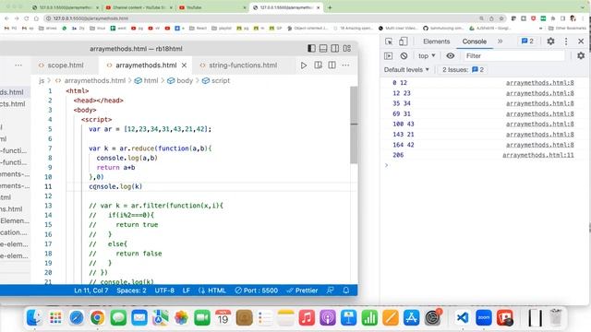The width and height of the screenshot is (591, 332).
Task: Click Ln 11, Col 7 status item
Action: tap(91, 290)
